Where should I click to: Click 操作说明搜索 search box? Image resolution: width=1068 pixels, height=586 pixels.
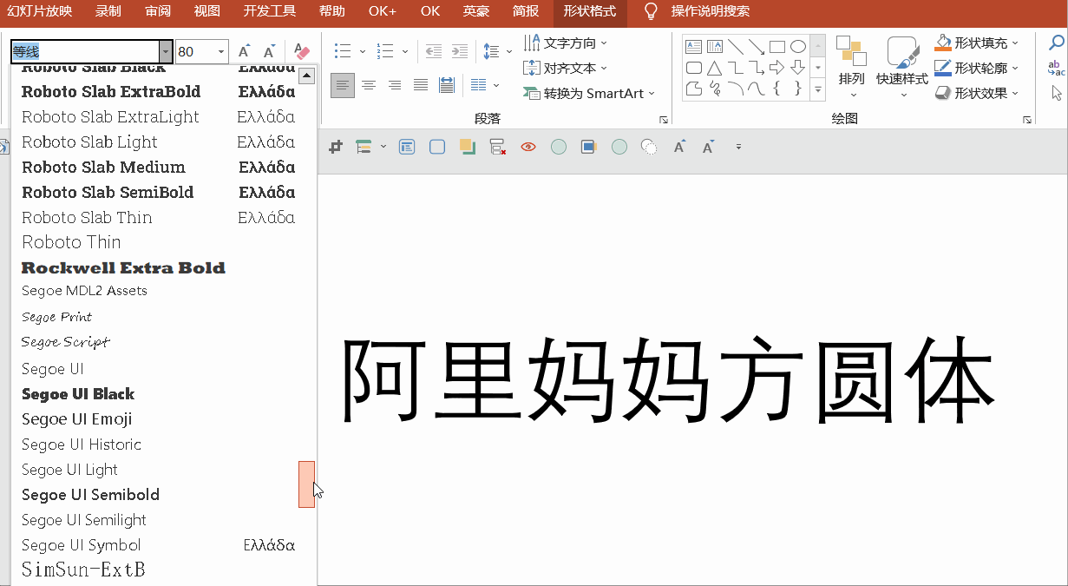[x=711, y=11]
